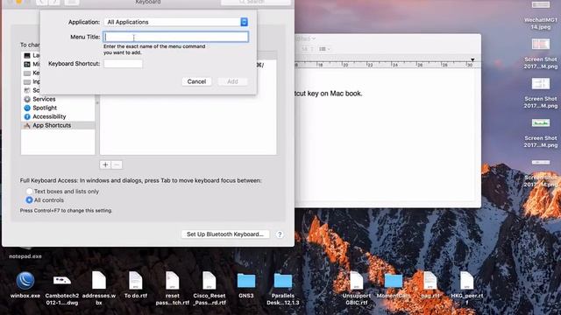Click the text editor ruler
Image resolution: width=561 pixels, height=315 pixels.
pyautogui.click(x=387, y=64)
